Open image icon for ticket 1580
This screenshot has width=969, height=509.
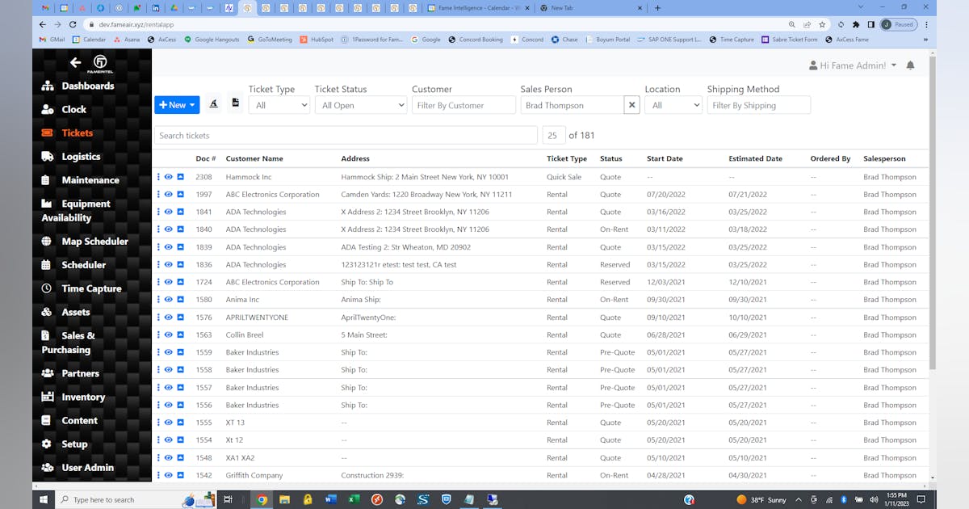[x=181, y=300]
